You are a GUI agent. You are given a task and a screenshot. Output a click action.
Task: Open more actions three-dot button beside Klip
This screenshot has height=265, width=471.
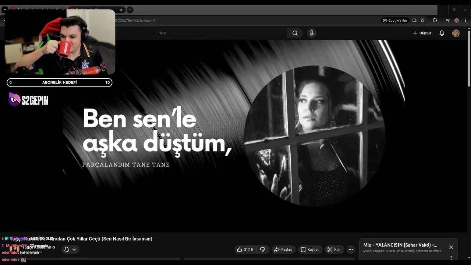[351, 250]
